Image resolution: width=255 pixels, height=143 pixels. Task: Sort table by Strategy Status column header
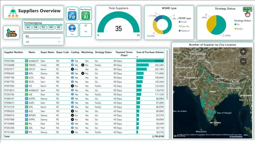tap(103, 52)
